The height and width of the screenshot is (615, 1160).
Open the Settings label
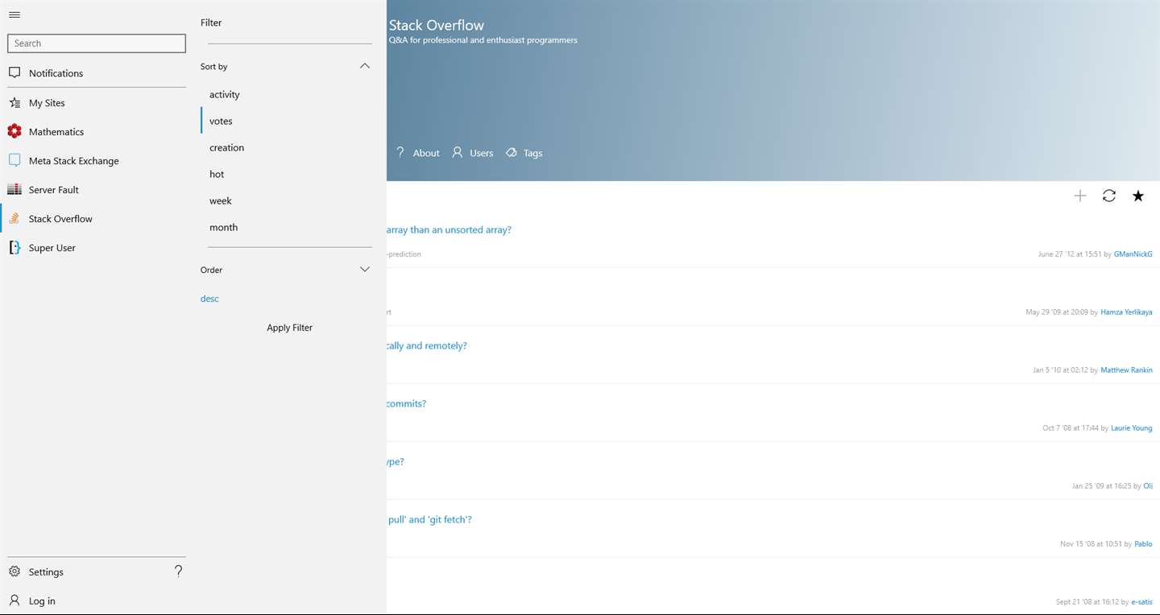pos(46,572)
